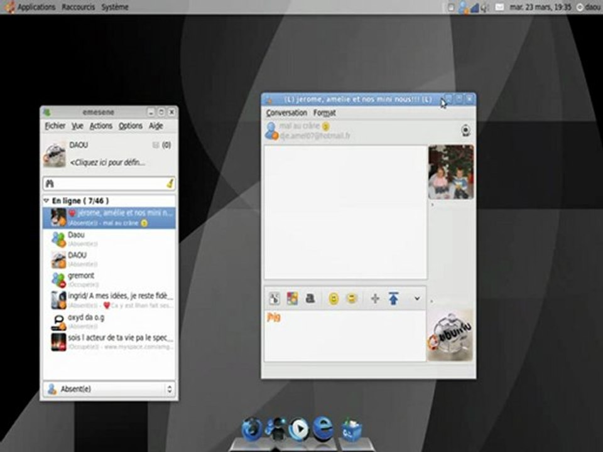603x452 pixels.
Task: Open the smiley emoticon picker
Action: 334,299
